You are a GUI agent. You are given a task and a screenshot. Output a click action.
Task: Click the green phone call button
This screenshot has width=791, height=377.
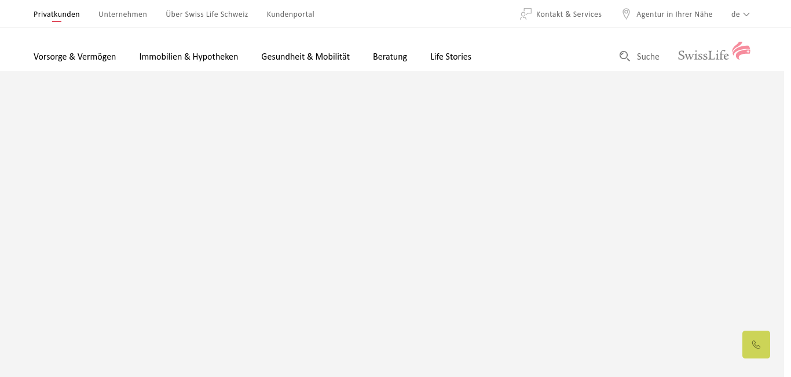[x=756, y=345]
